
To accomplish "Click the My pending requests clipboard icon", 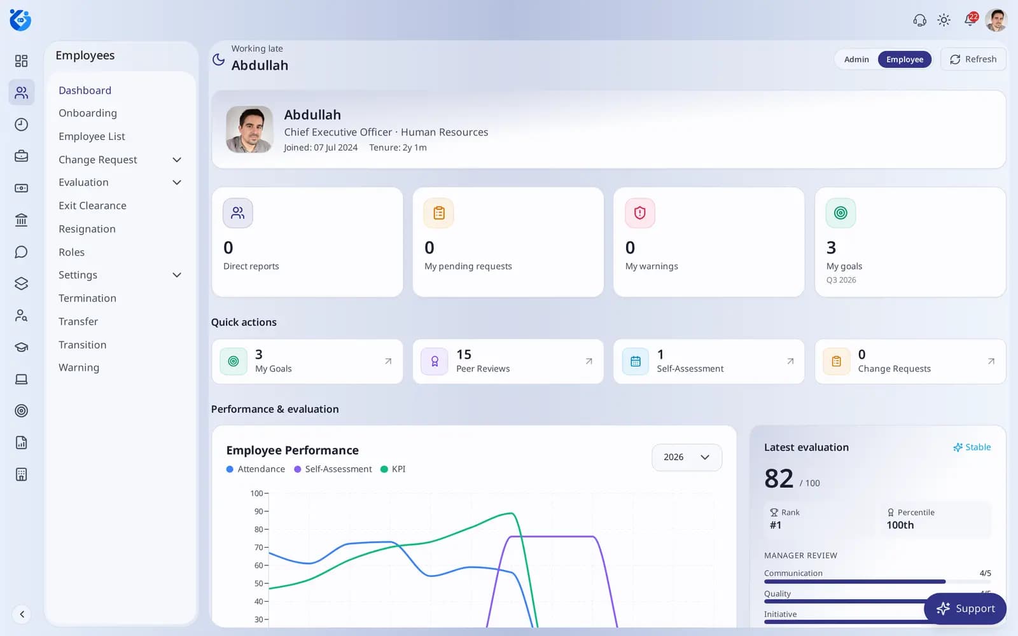I will coord(439,213).
